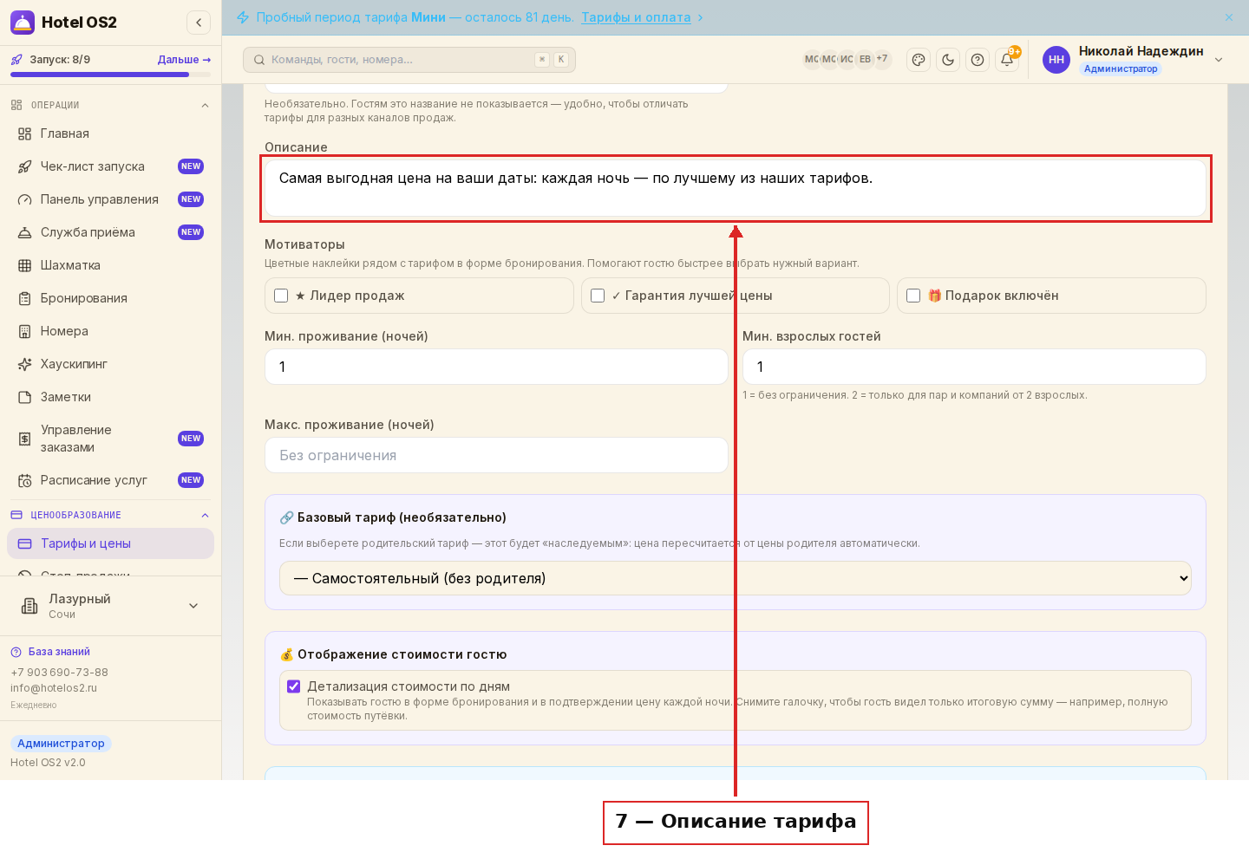1249x865 pixels.
Task: Open the Базовый тариф parent dropdown
Action: tap(736, 578)
